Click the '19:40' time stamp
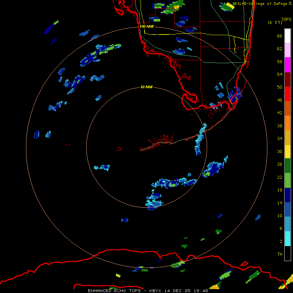The width and height of the screenshot is (293, 293). [201, 291]
